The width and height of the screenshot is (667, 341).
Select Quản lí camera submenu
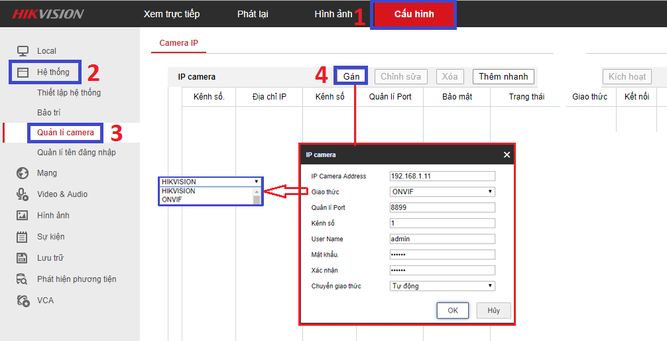pos(66,133)
